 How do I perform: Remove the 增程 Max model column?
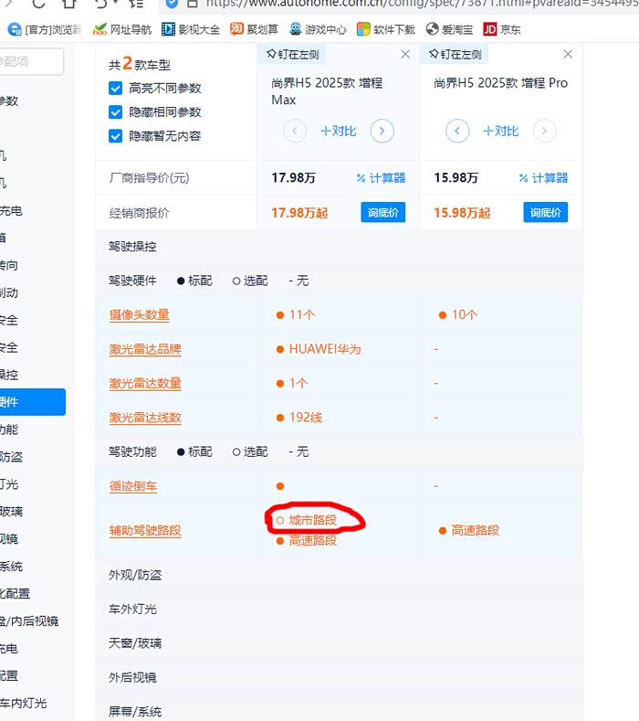[x=406, y=55]
